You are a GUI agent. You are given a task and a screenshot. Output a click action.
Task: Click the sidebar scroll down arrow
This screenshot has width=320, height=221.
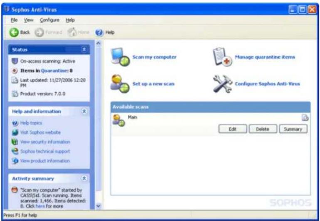tap(98, 206)
